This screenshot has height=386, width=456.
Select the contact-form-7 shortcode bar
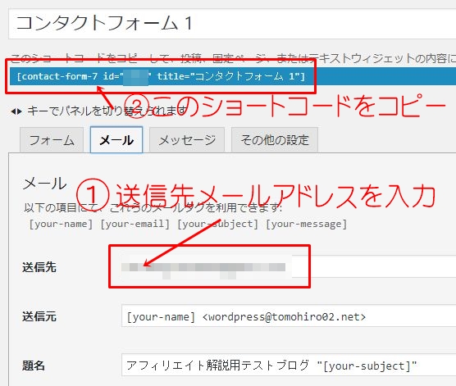pyautogui.click(x=233, y=76)
